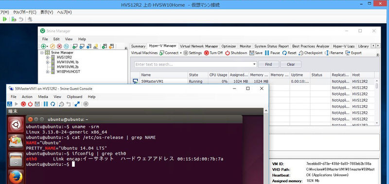Open the Hyper-V Logs tab

[x=344, y=46]
